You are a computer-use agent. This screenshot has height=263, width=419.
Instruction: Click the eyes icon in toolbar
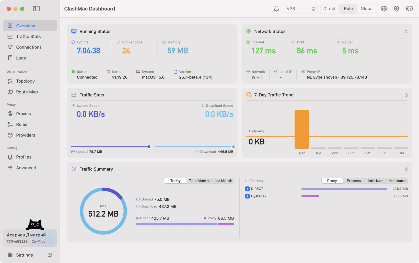(x=409, y=9)
